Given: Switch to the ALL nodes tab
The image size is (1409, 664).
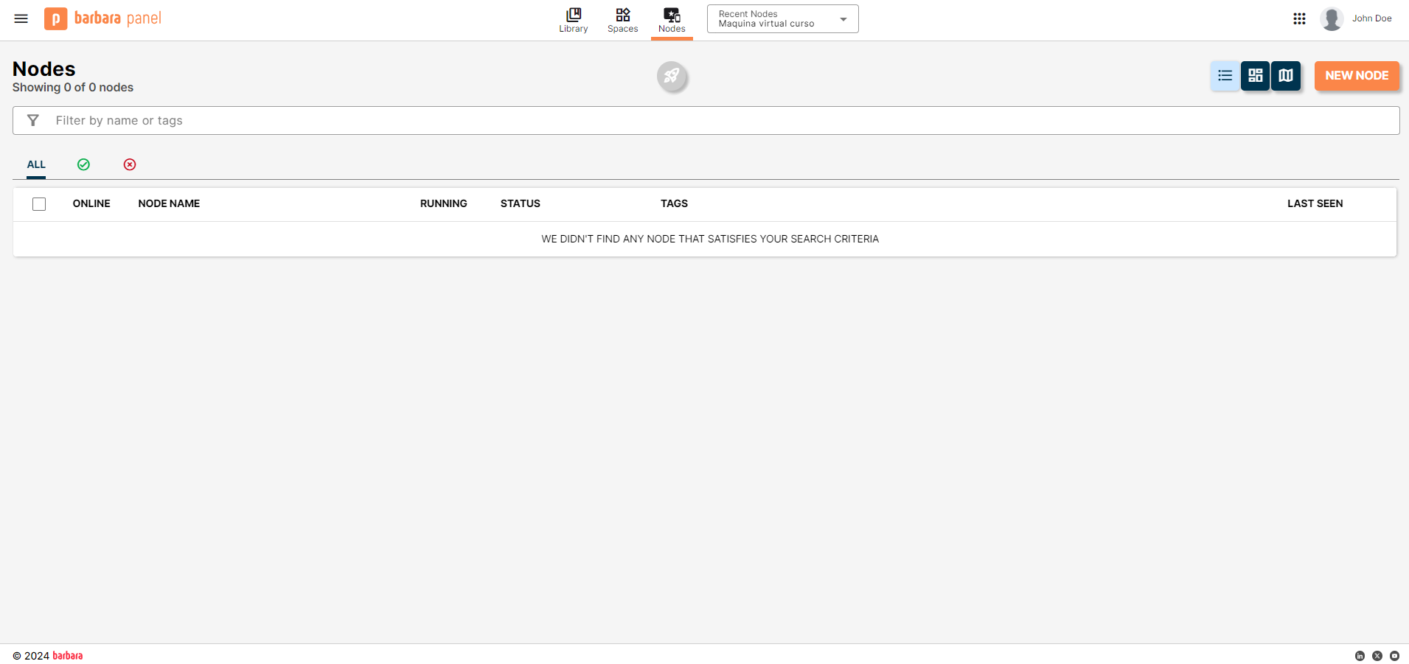Looking at the screenshot, I should (35, 164).
